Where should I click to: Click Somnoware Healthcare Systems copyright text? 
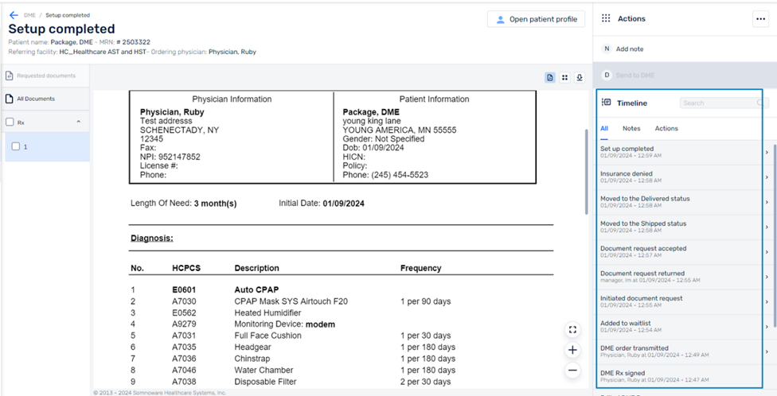159,393
